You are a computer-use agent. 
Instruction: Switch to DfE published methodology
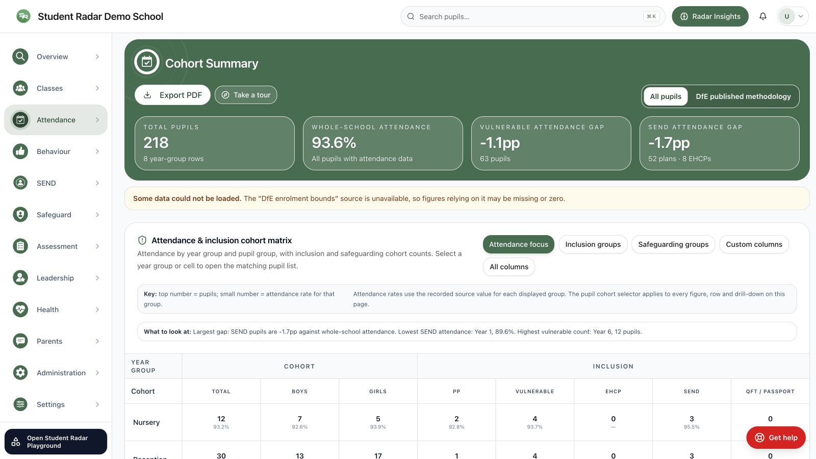pos(743,96)
